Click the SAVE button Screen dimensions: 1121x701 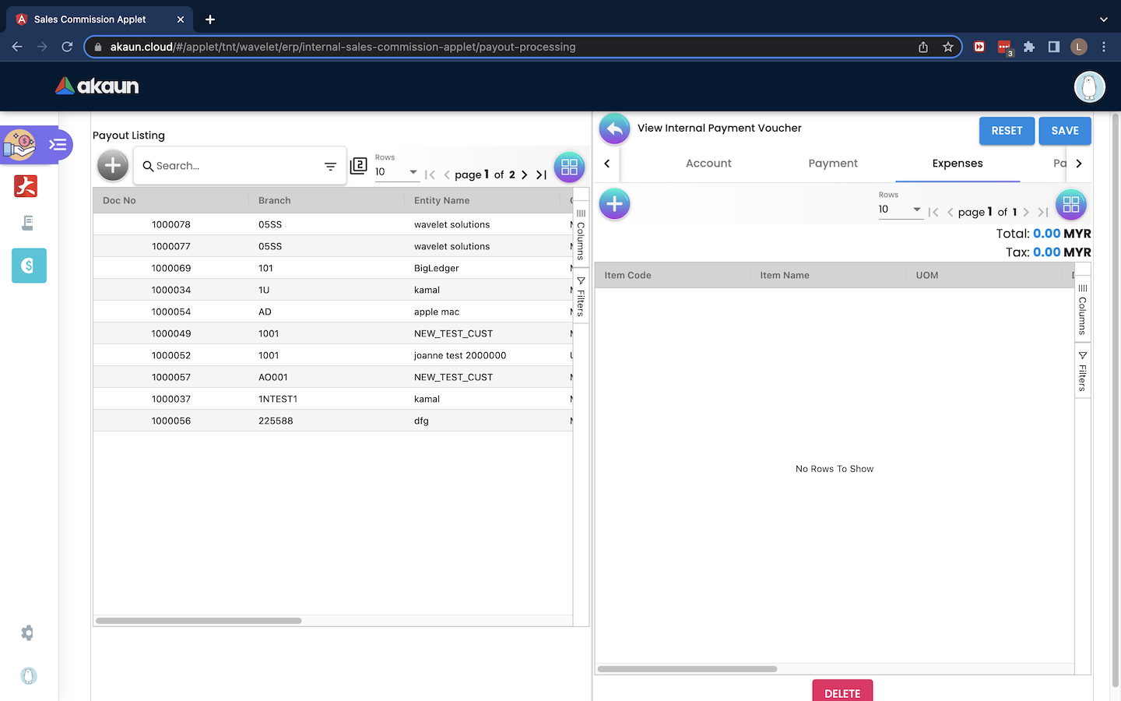(1064, 131)
